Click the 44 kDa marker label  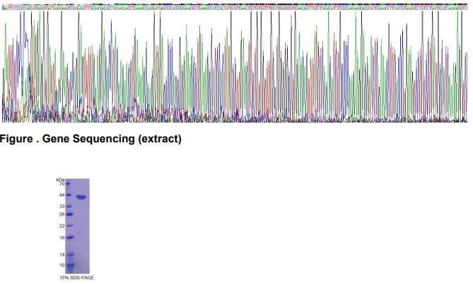62,195
